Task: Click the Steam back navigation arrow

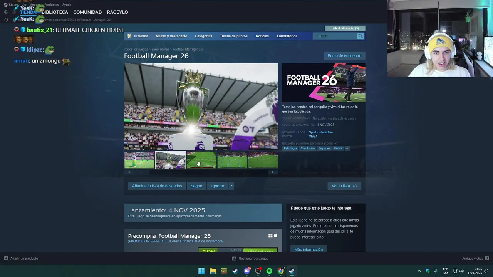Action: pos(6,12)
